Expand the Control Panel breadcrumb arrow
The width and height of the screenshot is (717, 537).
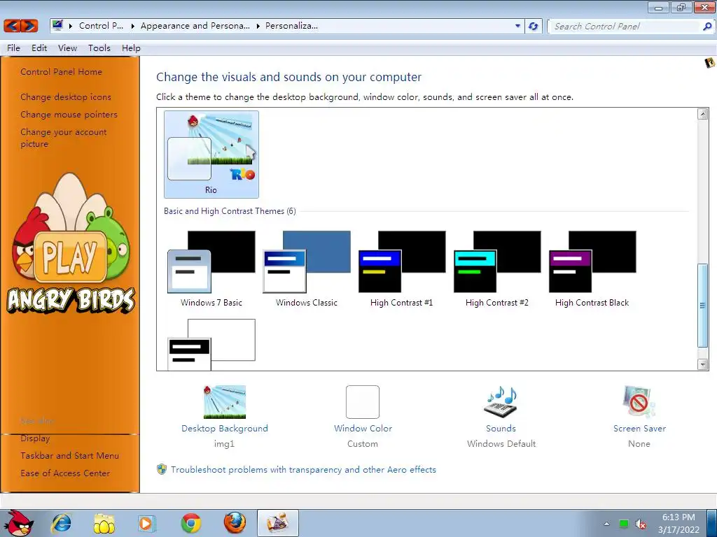click(132, 26)
